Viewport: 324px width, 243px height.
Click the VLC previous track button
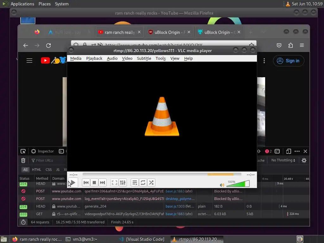coord(86,183)
